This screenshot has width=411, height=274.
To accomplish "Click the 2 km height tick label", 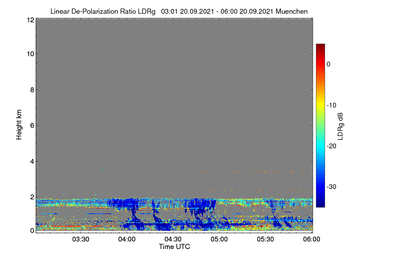I will click(32, 197).
